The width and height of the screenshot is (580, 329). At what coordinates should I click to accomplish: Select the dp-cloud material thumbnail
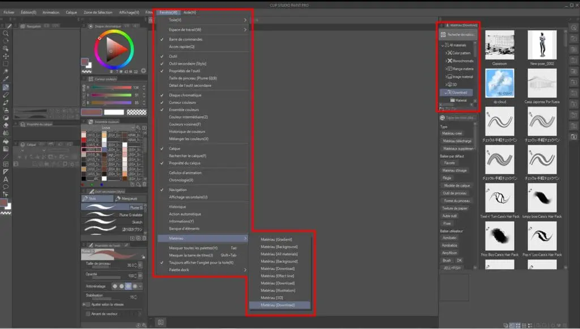500,83
